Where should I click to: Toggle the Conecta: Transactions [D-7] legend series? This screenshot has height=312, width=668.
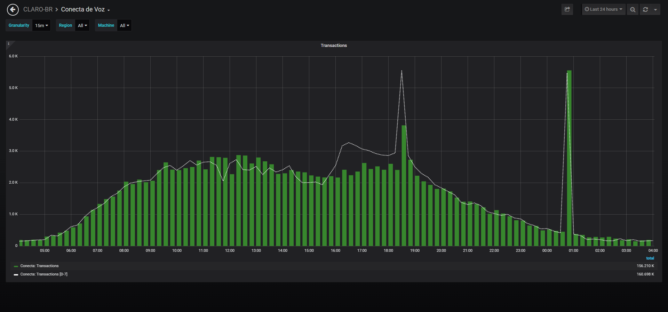(x=44, y=274)
